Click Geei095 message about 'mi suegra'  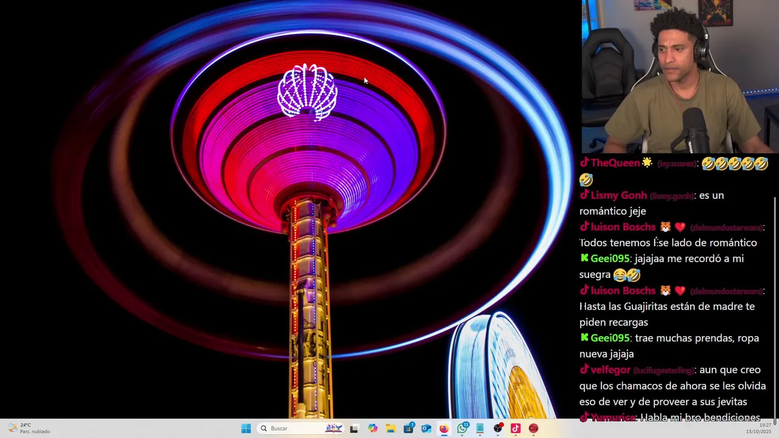(662, 266)
